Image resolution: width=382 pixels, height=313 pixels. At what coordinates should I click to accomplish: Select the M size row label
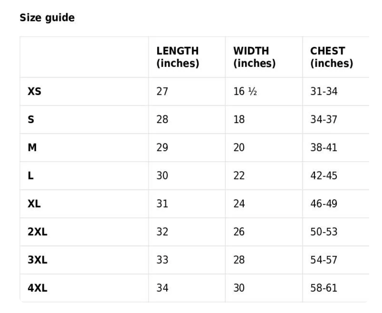(x=32, y=148)
